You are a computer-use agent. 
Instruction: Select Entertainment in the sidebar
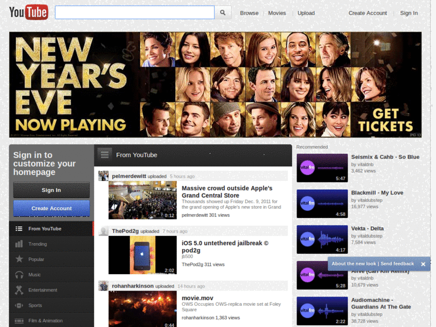pos(51,290)
